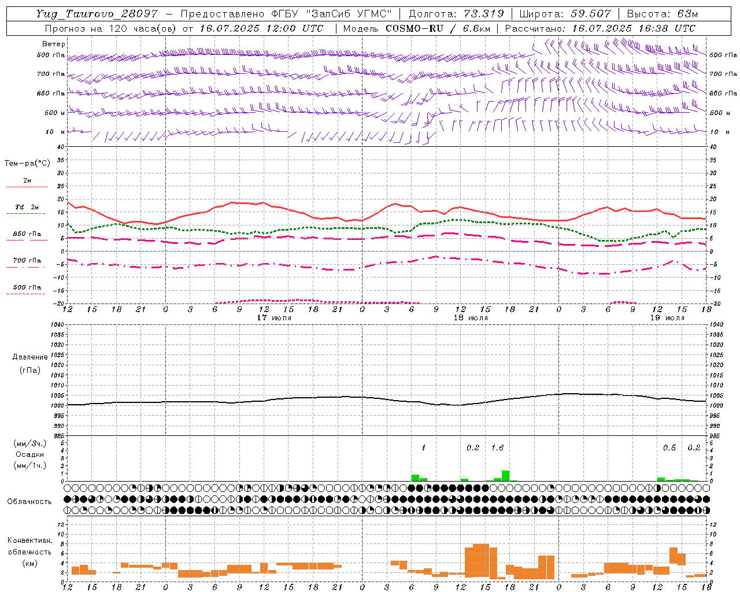Click the Облачность row label
740x592 pixels.
[29, 501]
